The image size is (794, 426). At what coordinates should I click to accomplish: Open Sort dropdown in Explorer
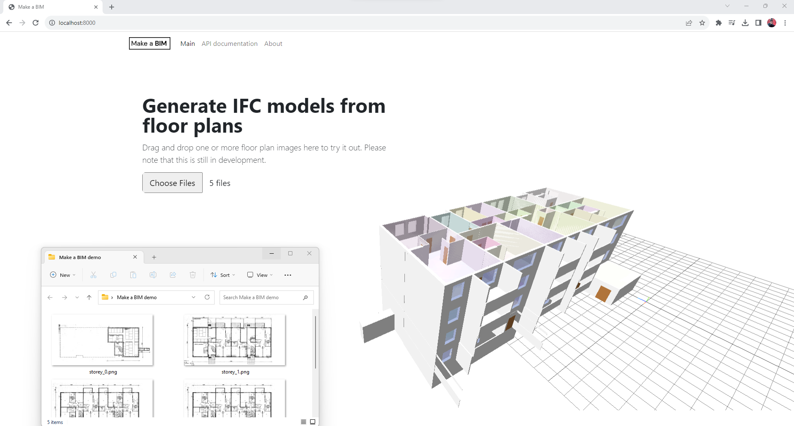click(223, 275)
